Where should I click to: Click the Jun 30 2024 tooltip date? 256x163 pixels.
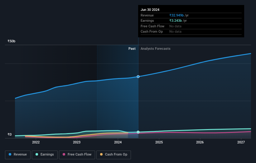coord(150,10)
